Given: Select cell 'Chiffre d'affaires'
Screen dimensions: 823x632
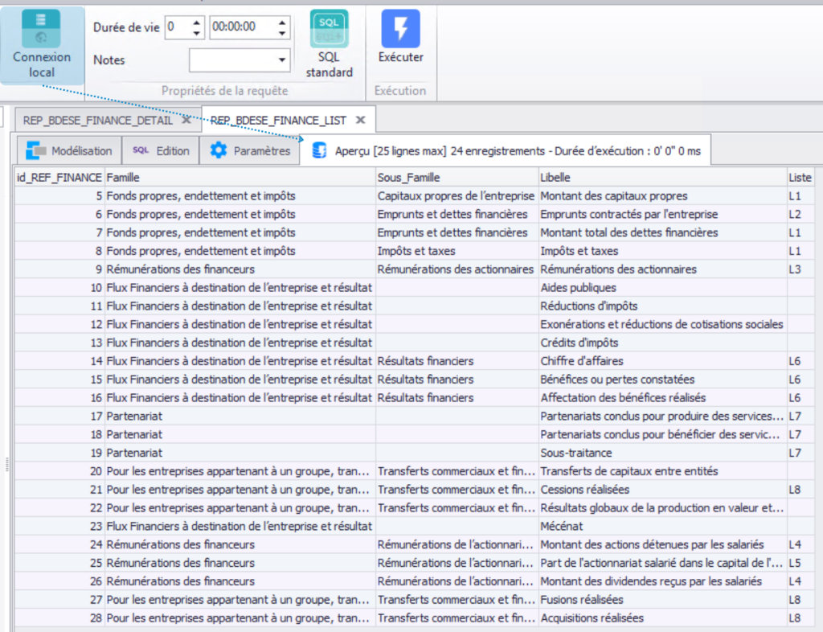Looking at the screenshot, I should (662, 361).
